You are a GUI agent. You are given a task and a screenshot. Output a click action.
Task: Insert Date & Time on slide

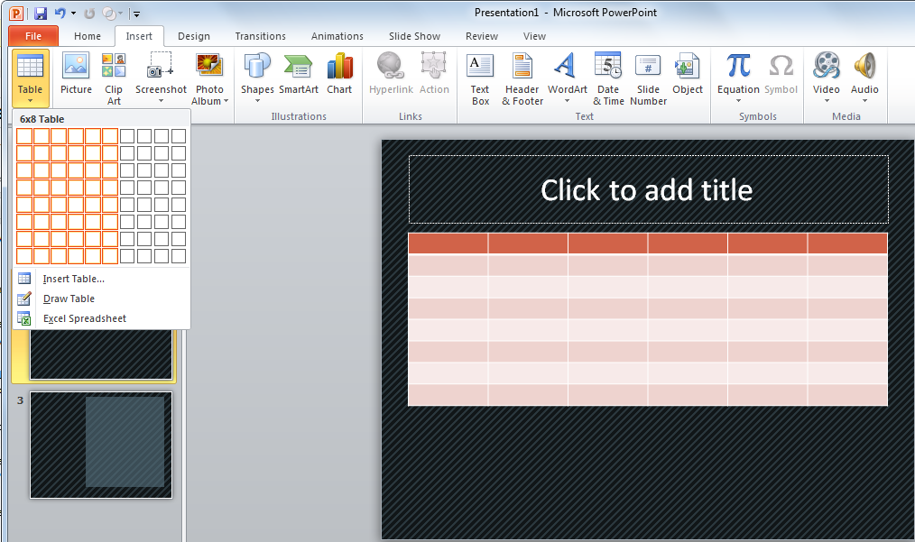tap(608, 77)
